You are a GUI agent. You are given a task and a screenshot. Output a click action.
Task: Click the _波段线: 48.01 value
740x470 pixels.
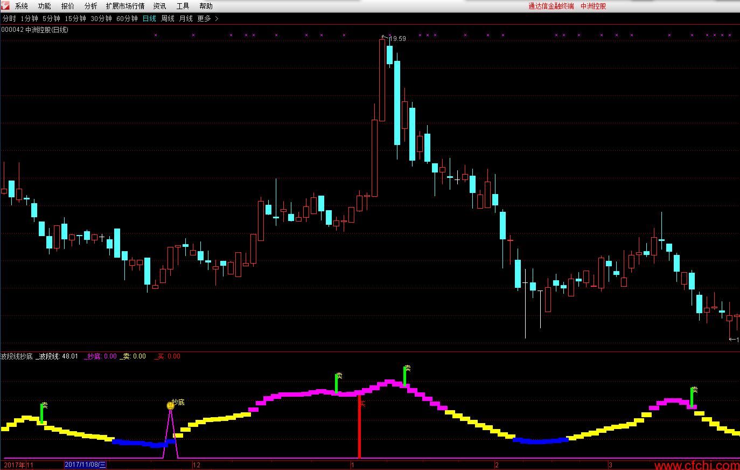pos(57,356)
